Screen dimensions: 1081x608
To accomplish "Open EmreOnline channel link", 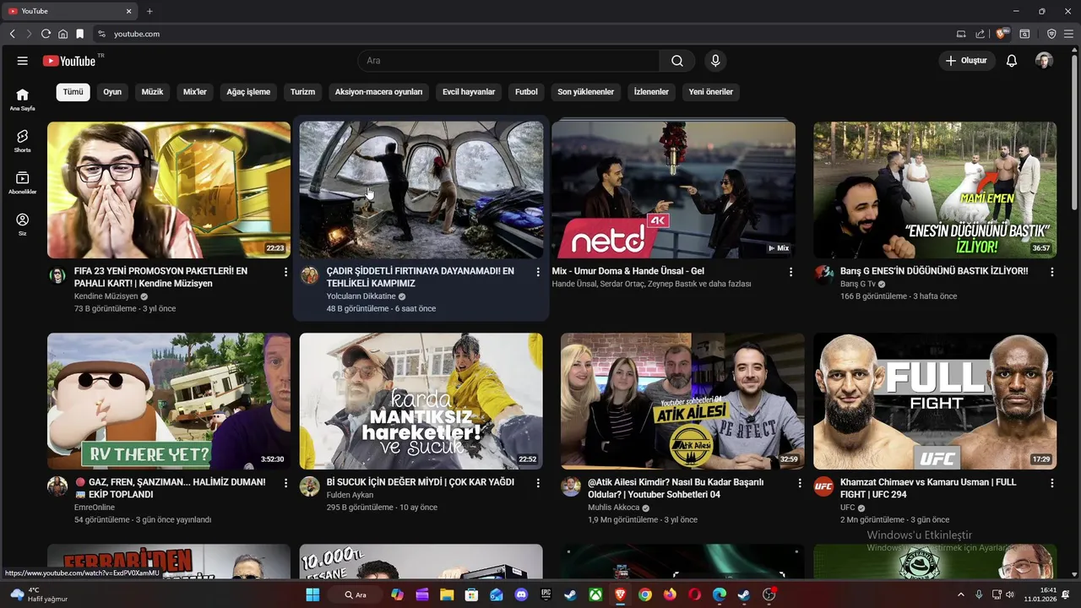I will [x=95, y=508].
